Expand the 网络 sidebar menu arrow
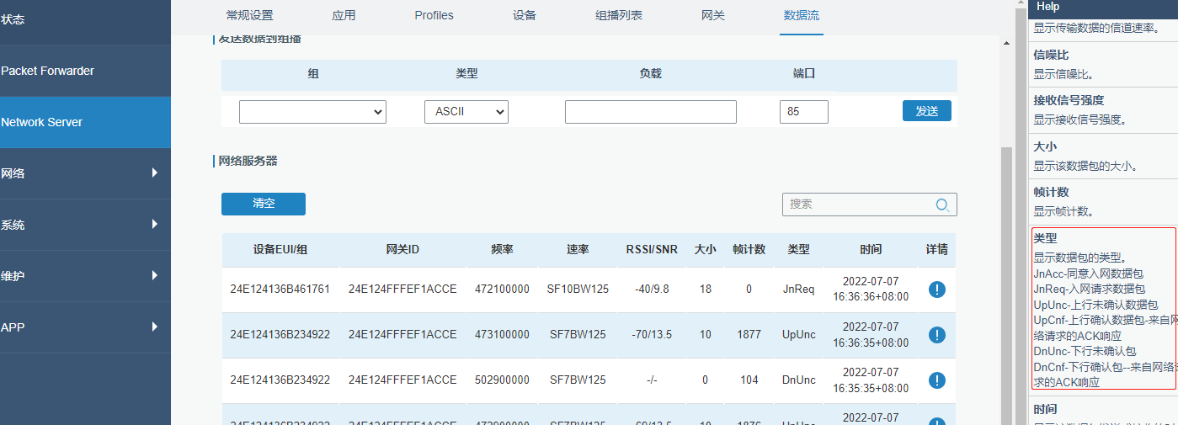 [x=154, y=173]
